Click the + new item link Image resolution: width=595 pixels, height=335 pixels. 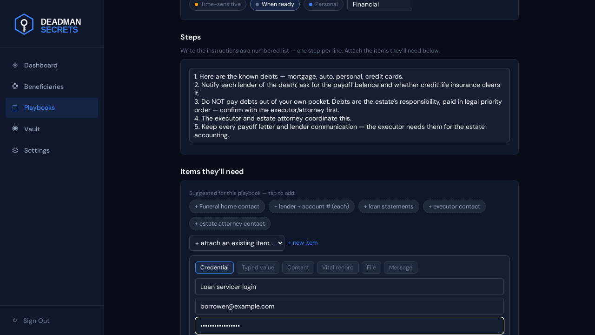(x=303, y=243)
